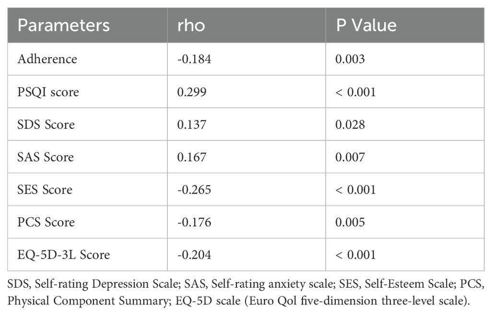Select the P value 0.003 cell
The height and width of the screenshot is (315, 492).
pos(350,59)
